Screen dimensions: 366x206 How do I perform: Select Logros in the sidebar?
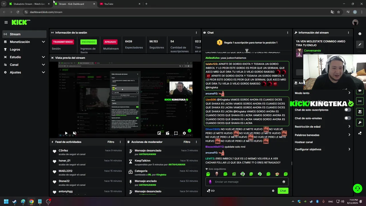point(24,49)
